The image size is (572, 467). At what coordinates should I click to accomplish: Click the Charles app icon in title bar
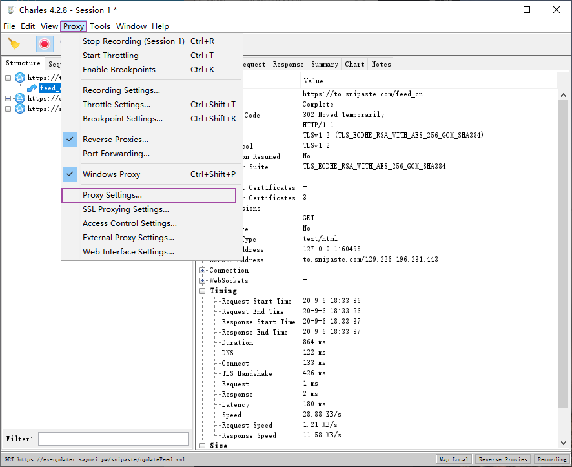pos(10,10)
